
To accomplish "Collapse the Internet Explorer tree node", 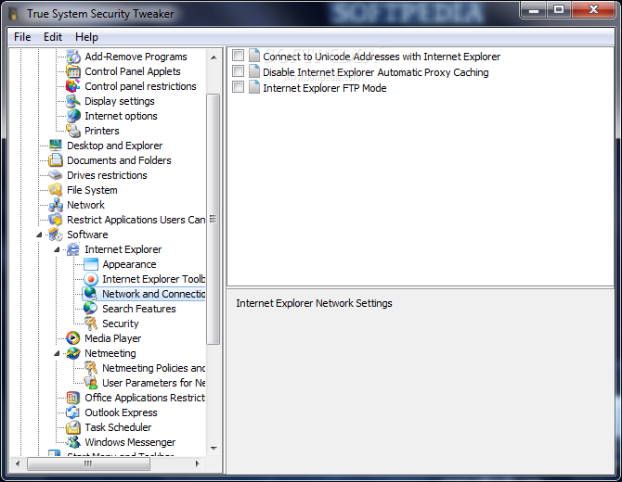I will (x=57, y=249).
